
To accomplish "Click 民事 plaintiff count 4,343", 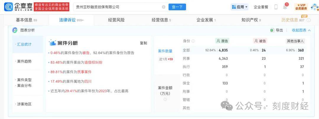I will 223,58.
